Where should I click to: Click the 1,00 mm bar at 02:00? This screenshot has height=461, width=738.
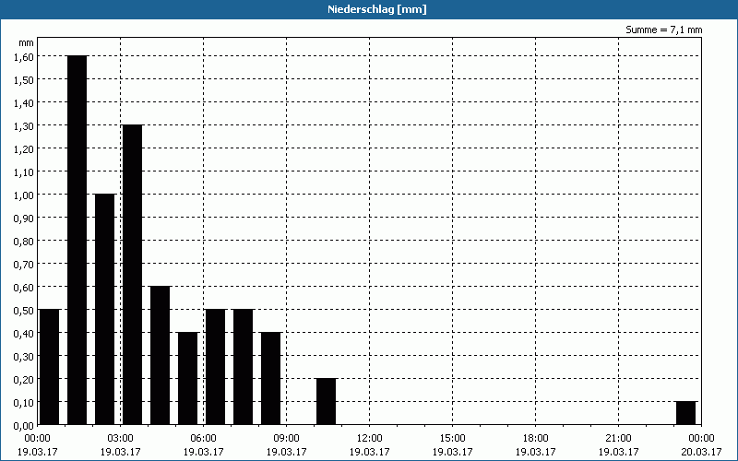tap(104, 309)
